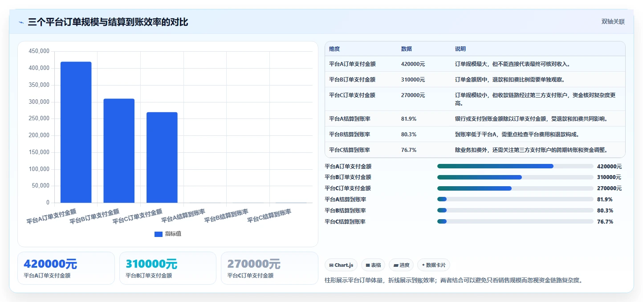Click the 指标值 legend label

[x=173, y=234]
